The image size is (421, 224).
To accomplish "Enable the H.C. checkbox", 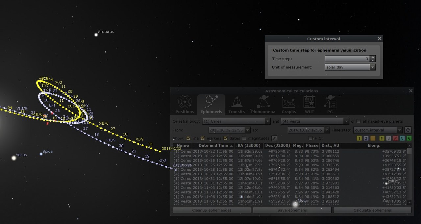I will (x=310, y=138).
